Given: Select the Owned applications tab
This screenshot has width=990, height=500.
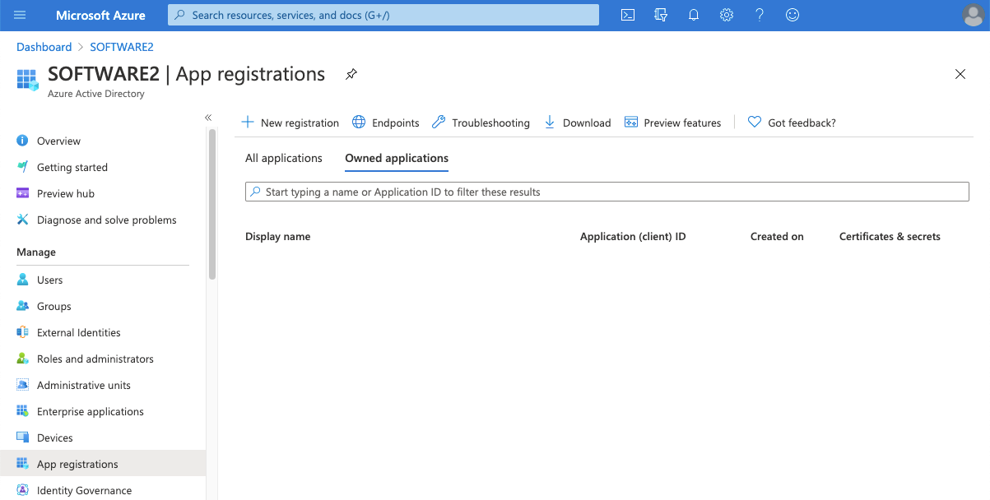Looking at the screenshot, I should (397, 158).
